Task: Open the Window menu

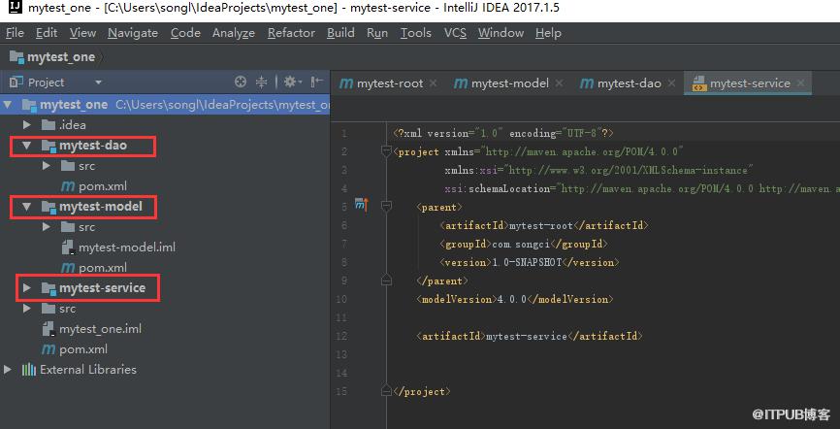Action: (x=501, y=33)
